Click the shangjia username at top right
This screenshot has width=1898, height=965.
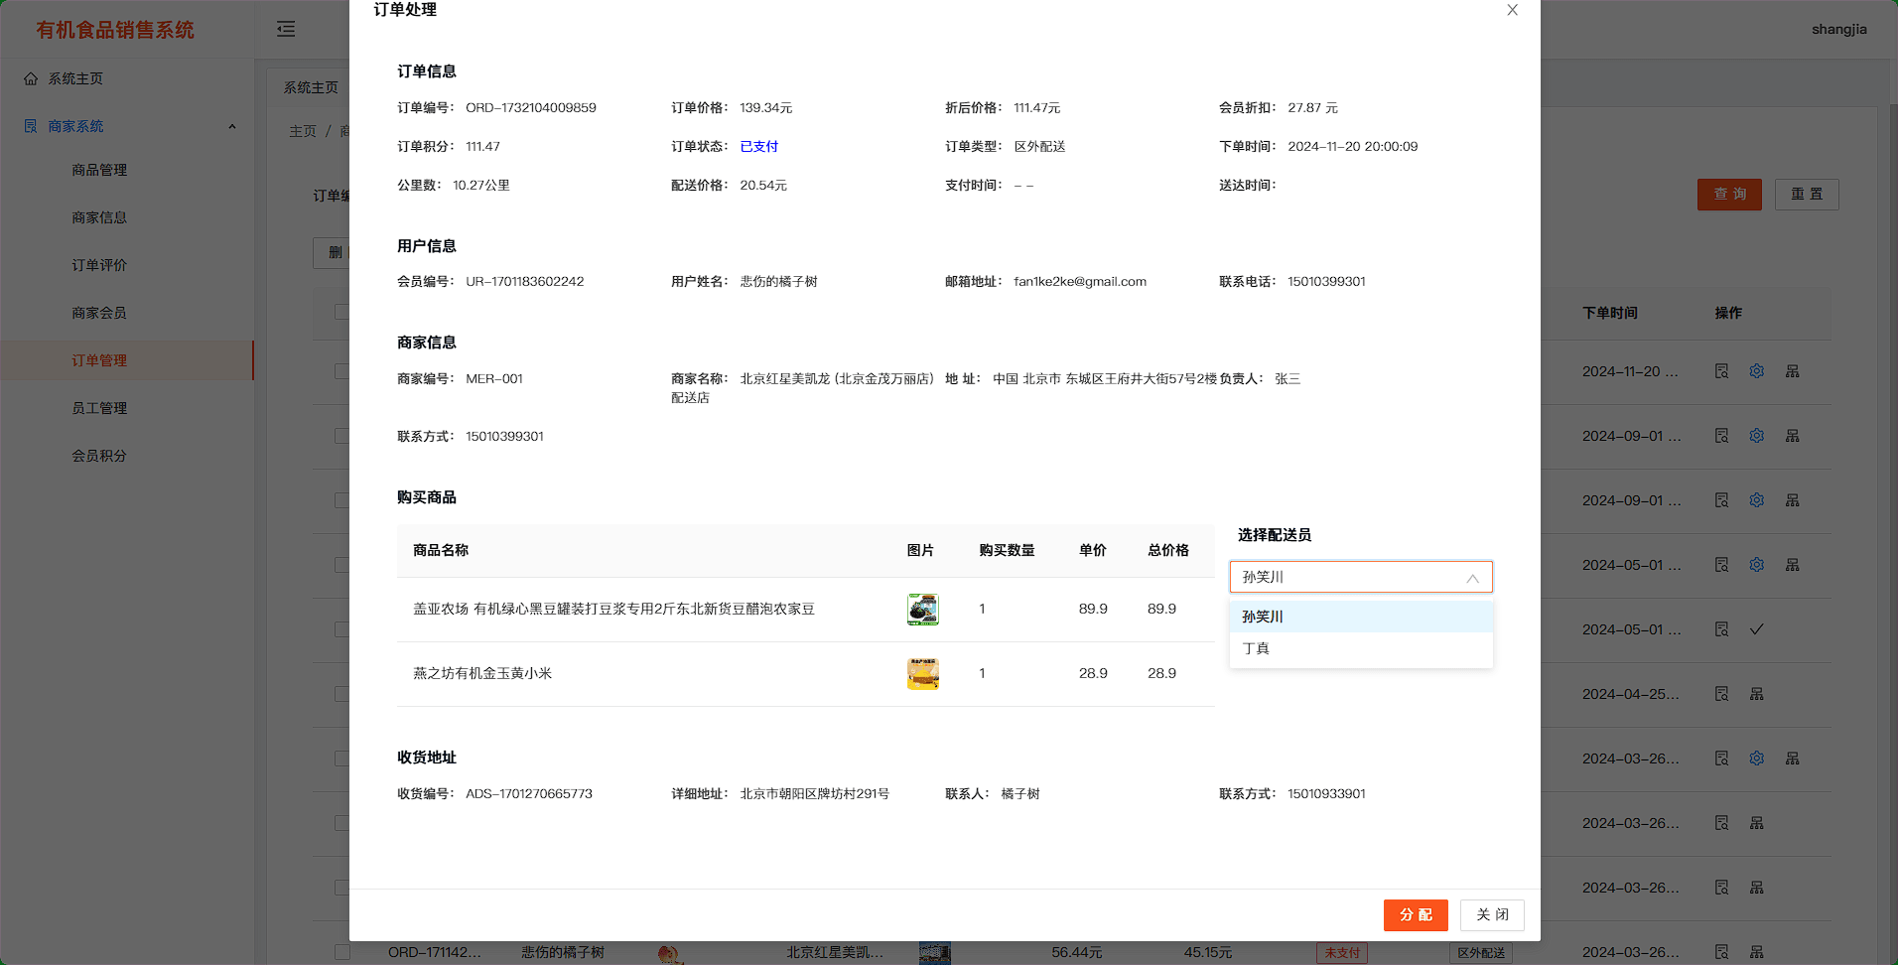pos(1838,29)
